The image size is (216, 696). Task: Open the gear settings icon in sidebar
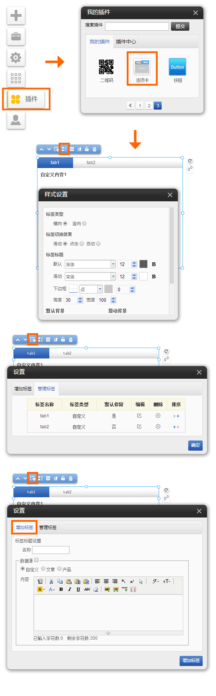point(16,57)
